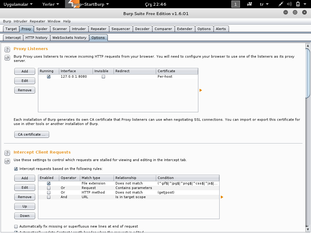Open the Repeater menu in the menu bar
Image resolution: width=311 pixels, height=233 pixels.
(x=37, y=21)
